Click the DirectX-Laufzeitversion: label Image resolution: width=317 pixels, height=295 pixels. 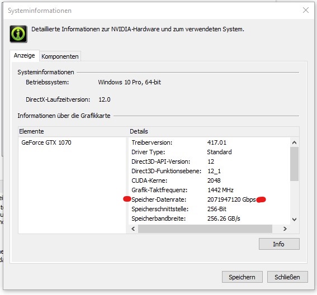click(58, 99)
